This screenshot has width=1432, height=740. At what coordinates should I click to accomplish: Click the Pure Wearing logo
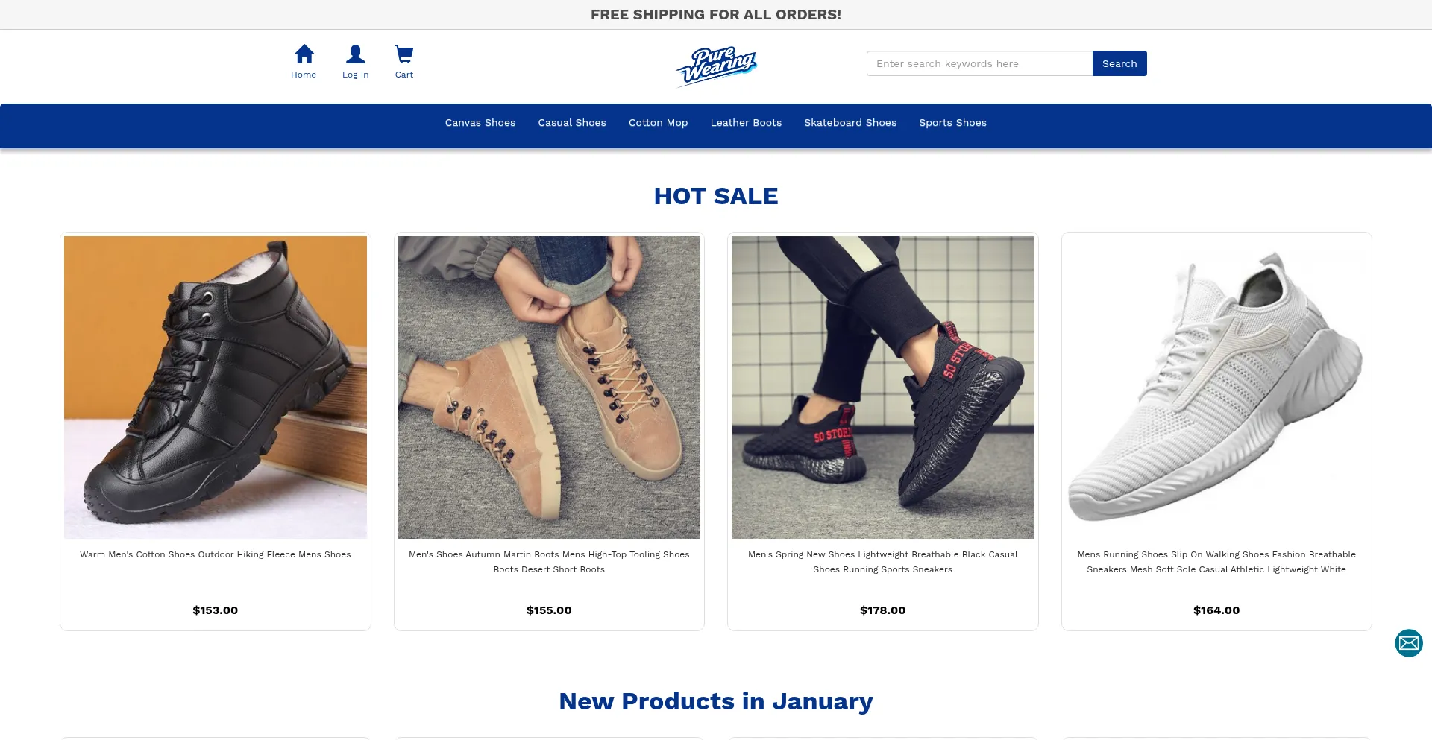point(715,66)
